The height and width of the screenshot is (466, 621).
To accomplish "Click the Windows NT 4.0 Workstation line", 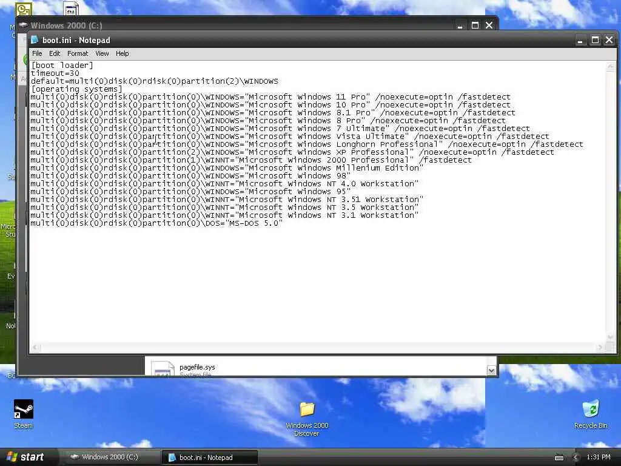I will tap(224, 184).
